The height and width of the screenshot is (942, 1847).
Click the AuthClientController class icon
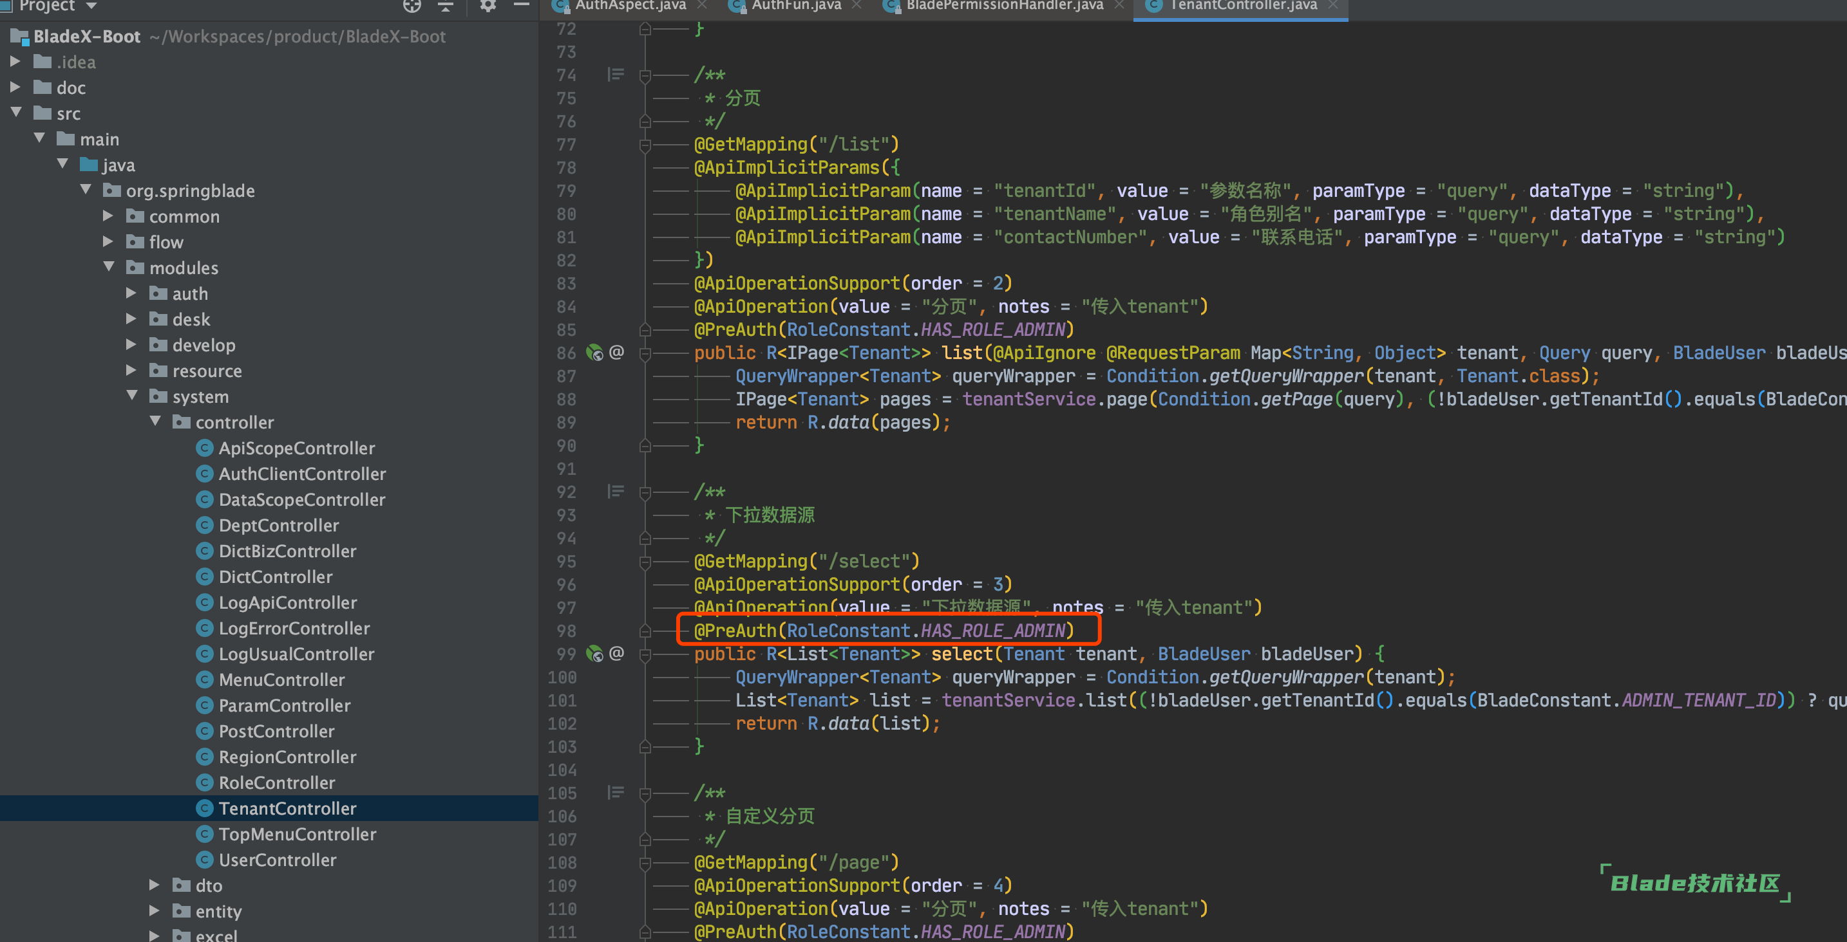[204, 474]
